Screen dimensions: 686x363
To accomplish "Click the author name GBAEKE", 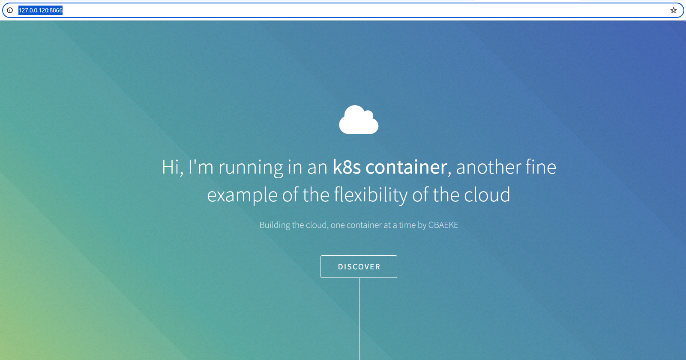I will (x=443, y=225).
